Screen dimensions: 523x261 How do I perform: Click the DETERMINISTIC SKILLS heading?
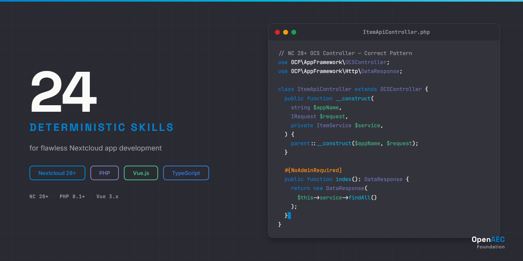coord(101,127)
